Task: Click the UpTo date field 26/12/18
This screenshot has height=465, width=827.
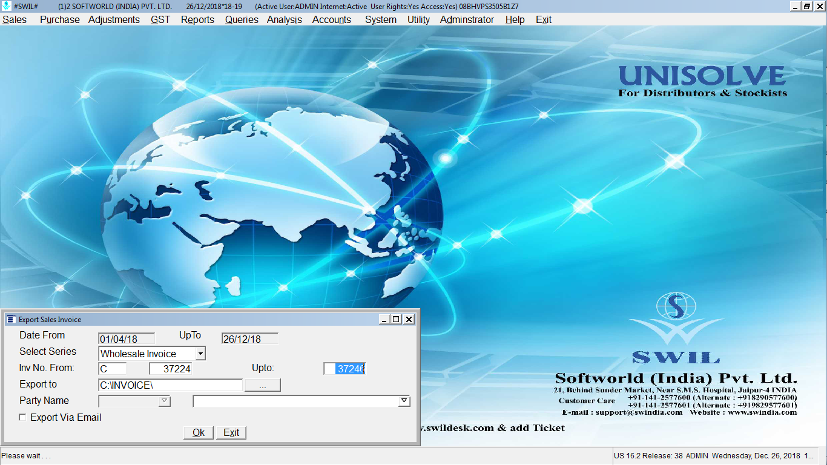Action: [250, 338]
